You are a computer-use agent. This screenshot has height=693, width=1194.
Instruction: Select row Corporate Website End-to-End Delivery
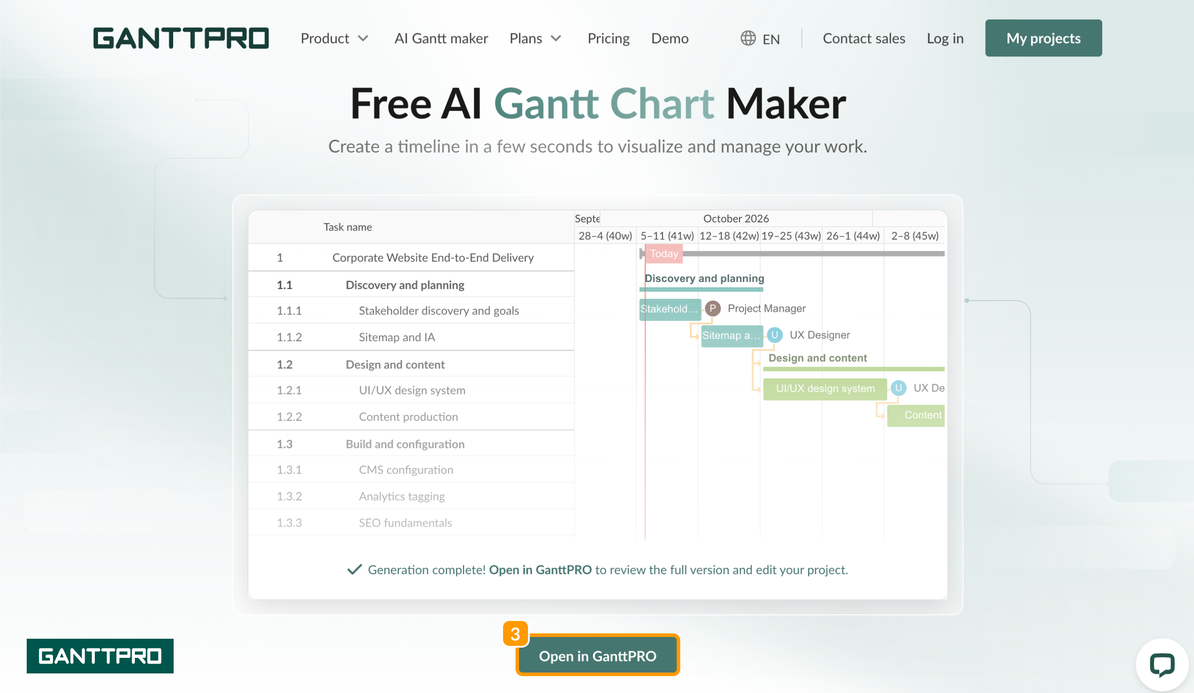(x=411, y=258)
